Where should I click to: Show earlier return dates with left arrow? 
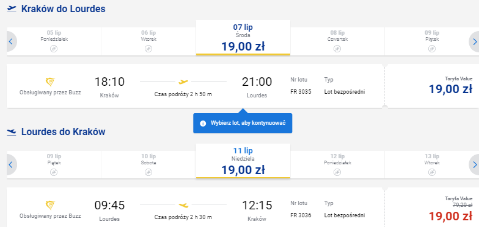[11, 164]
